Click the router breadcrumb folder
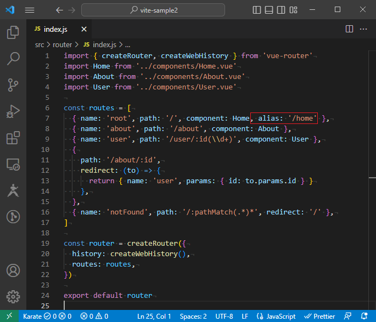376x322 pixels. coord(63,45)
